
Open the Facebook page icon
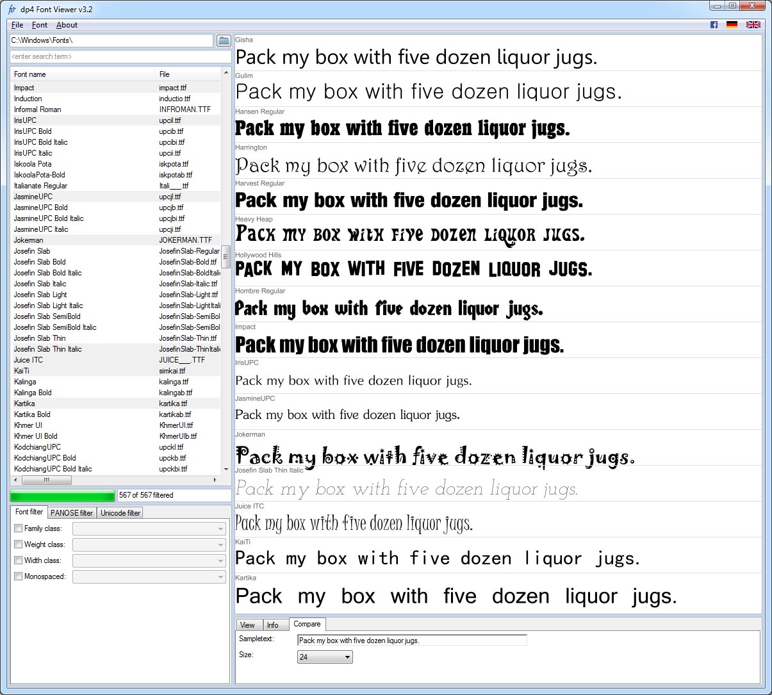pyautogui.click(x=713, y=25)
